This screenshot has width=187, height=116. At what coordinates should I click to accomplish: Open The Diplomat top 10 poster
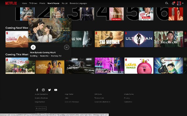coord(87,14)
